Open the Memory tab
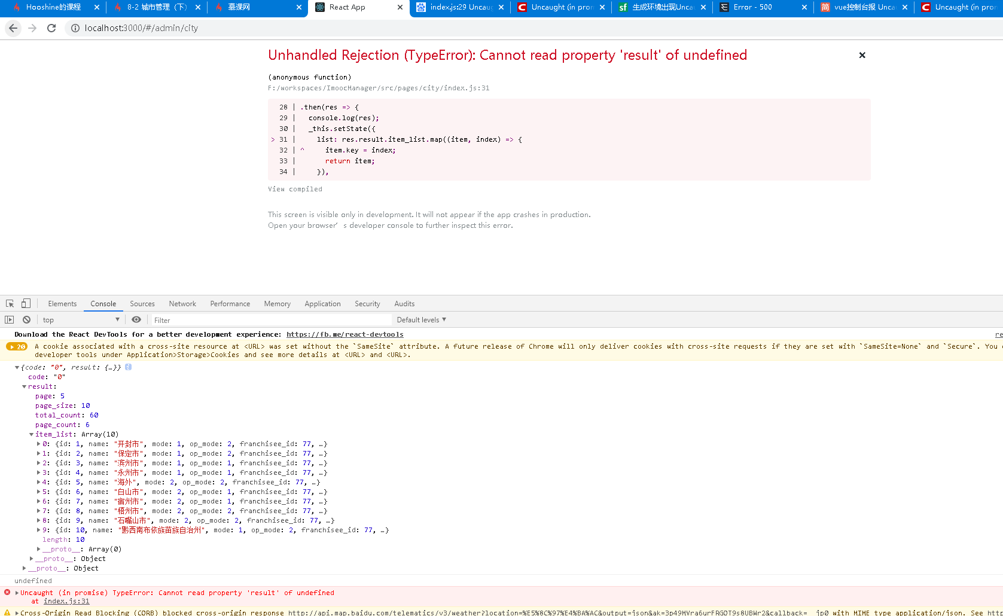This screenshot has width=1003, height=616. click(278, 304)
